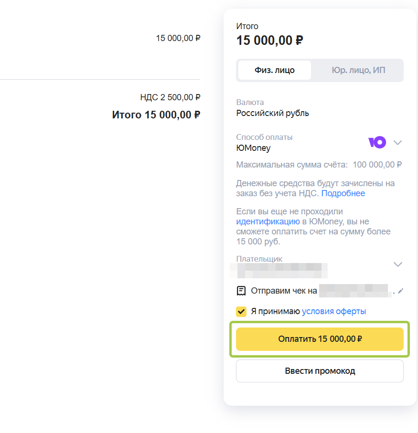Click the Ввести промокод button

coord(320,371)
